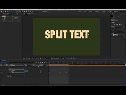The height and width of the screenshot is (95, 126).
Task: Select the last keyframe in the timeline
Action: pos(67,73)
